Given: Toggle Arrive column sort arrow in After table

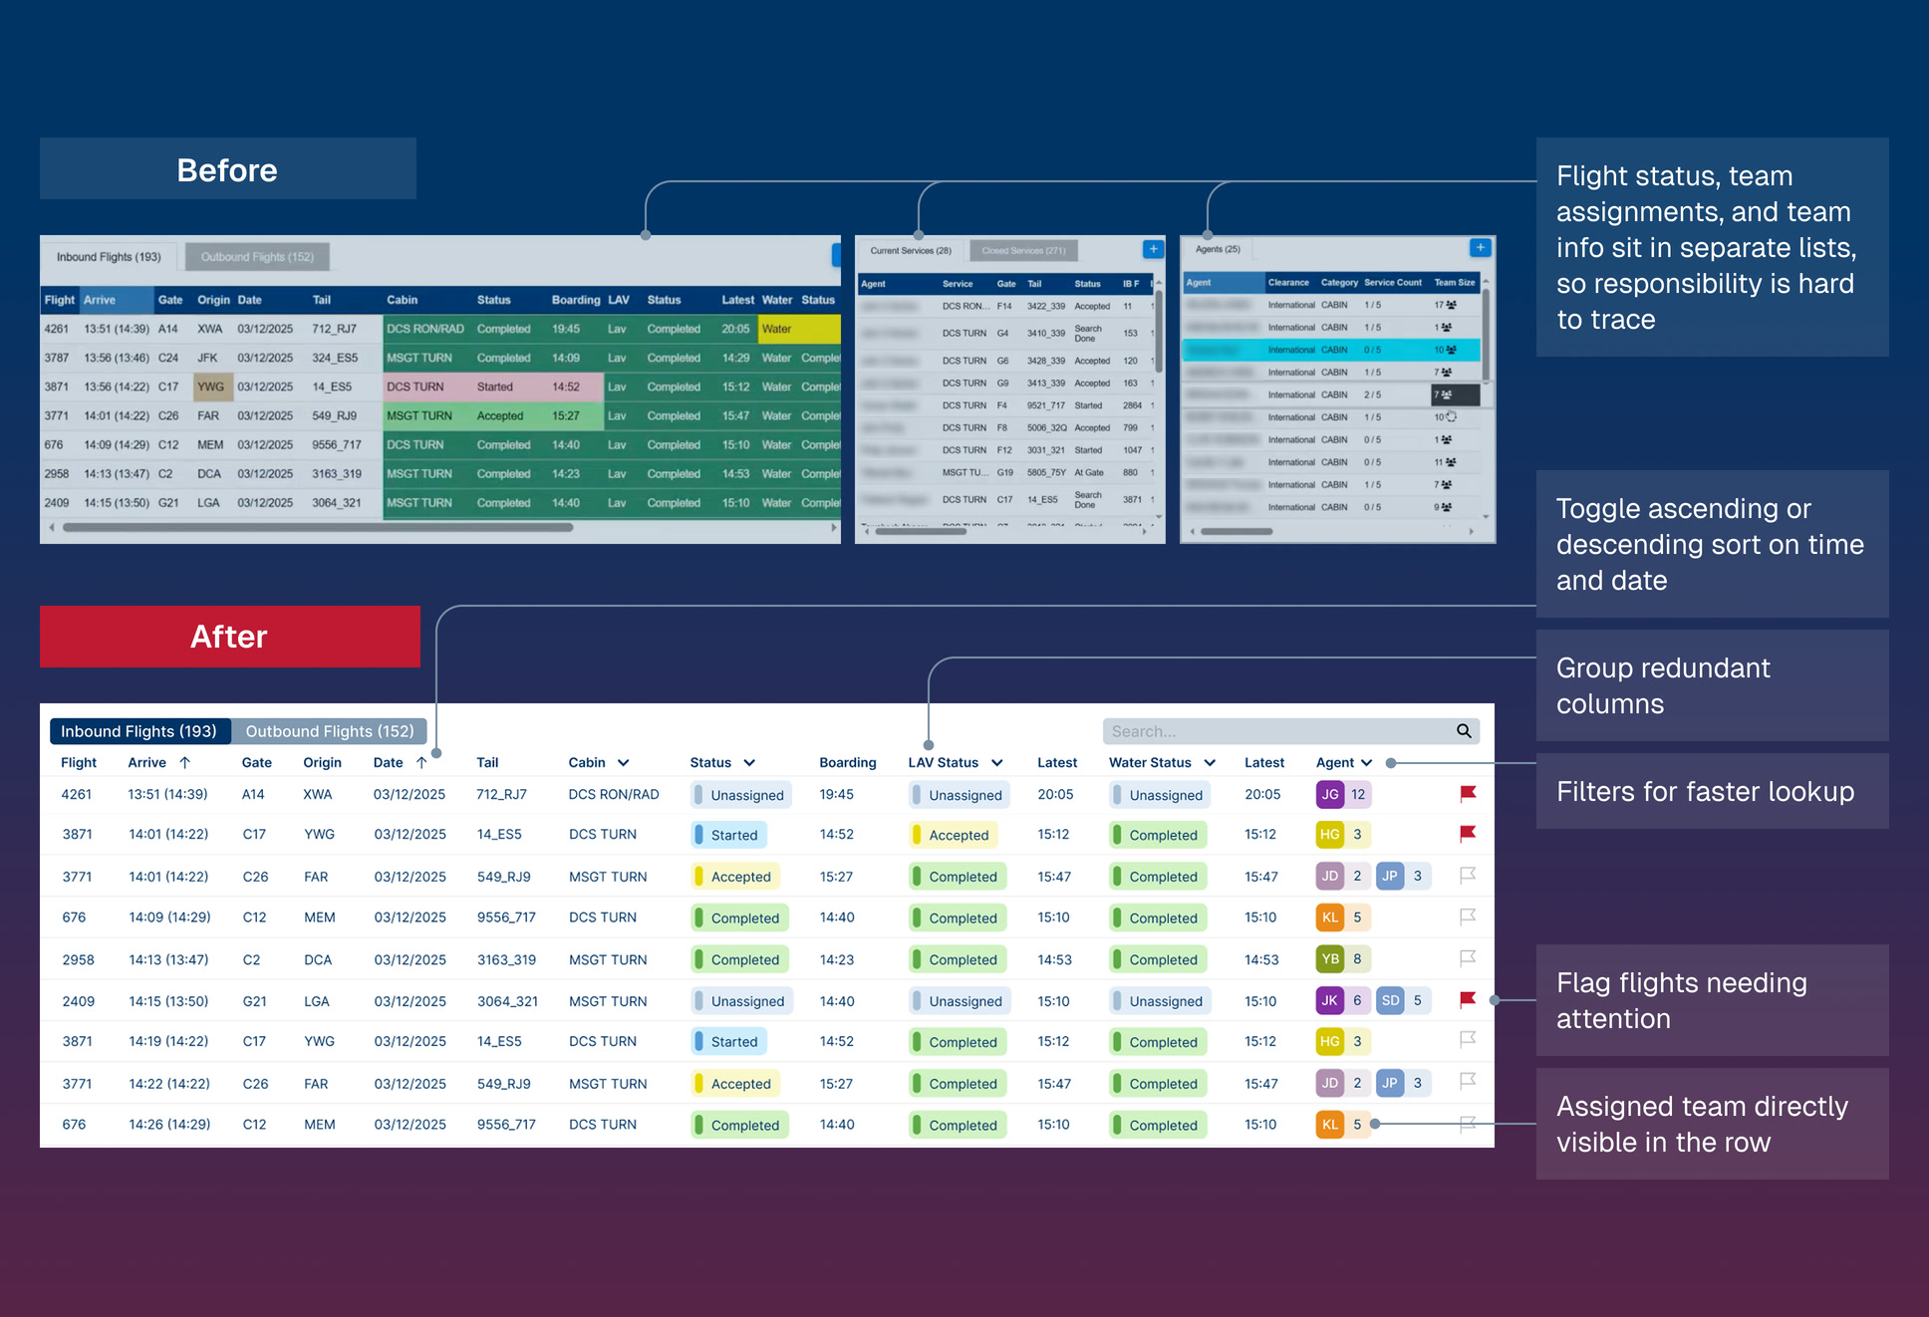Looking at the screenshot, I should pos(184,762).
